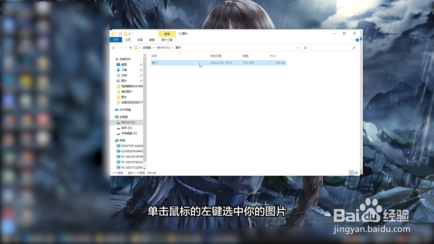Expand breadcrumb chevron after Win10 (C:)
Screen dimensions: 434x244
173,48
